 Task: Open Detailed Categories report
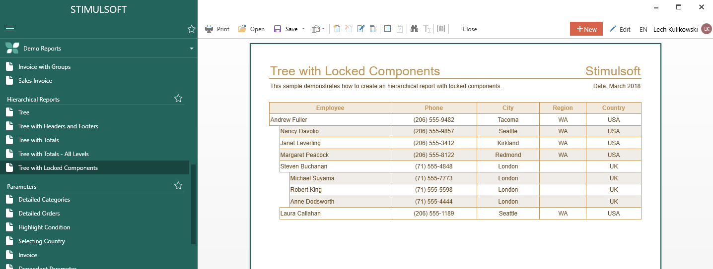pos(44,200)
